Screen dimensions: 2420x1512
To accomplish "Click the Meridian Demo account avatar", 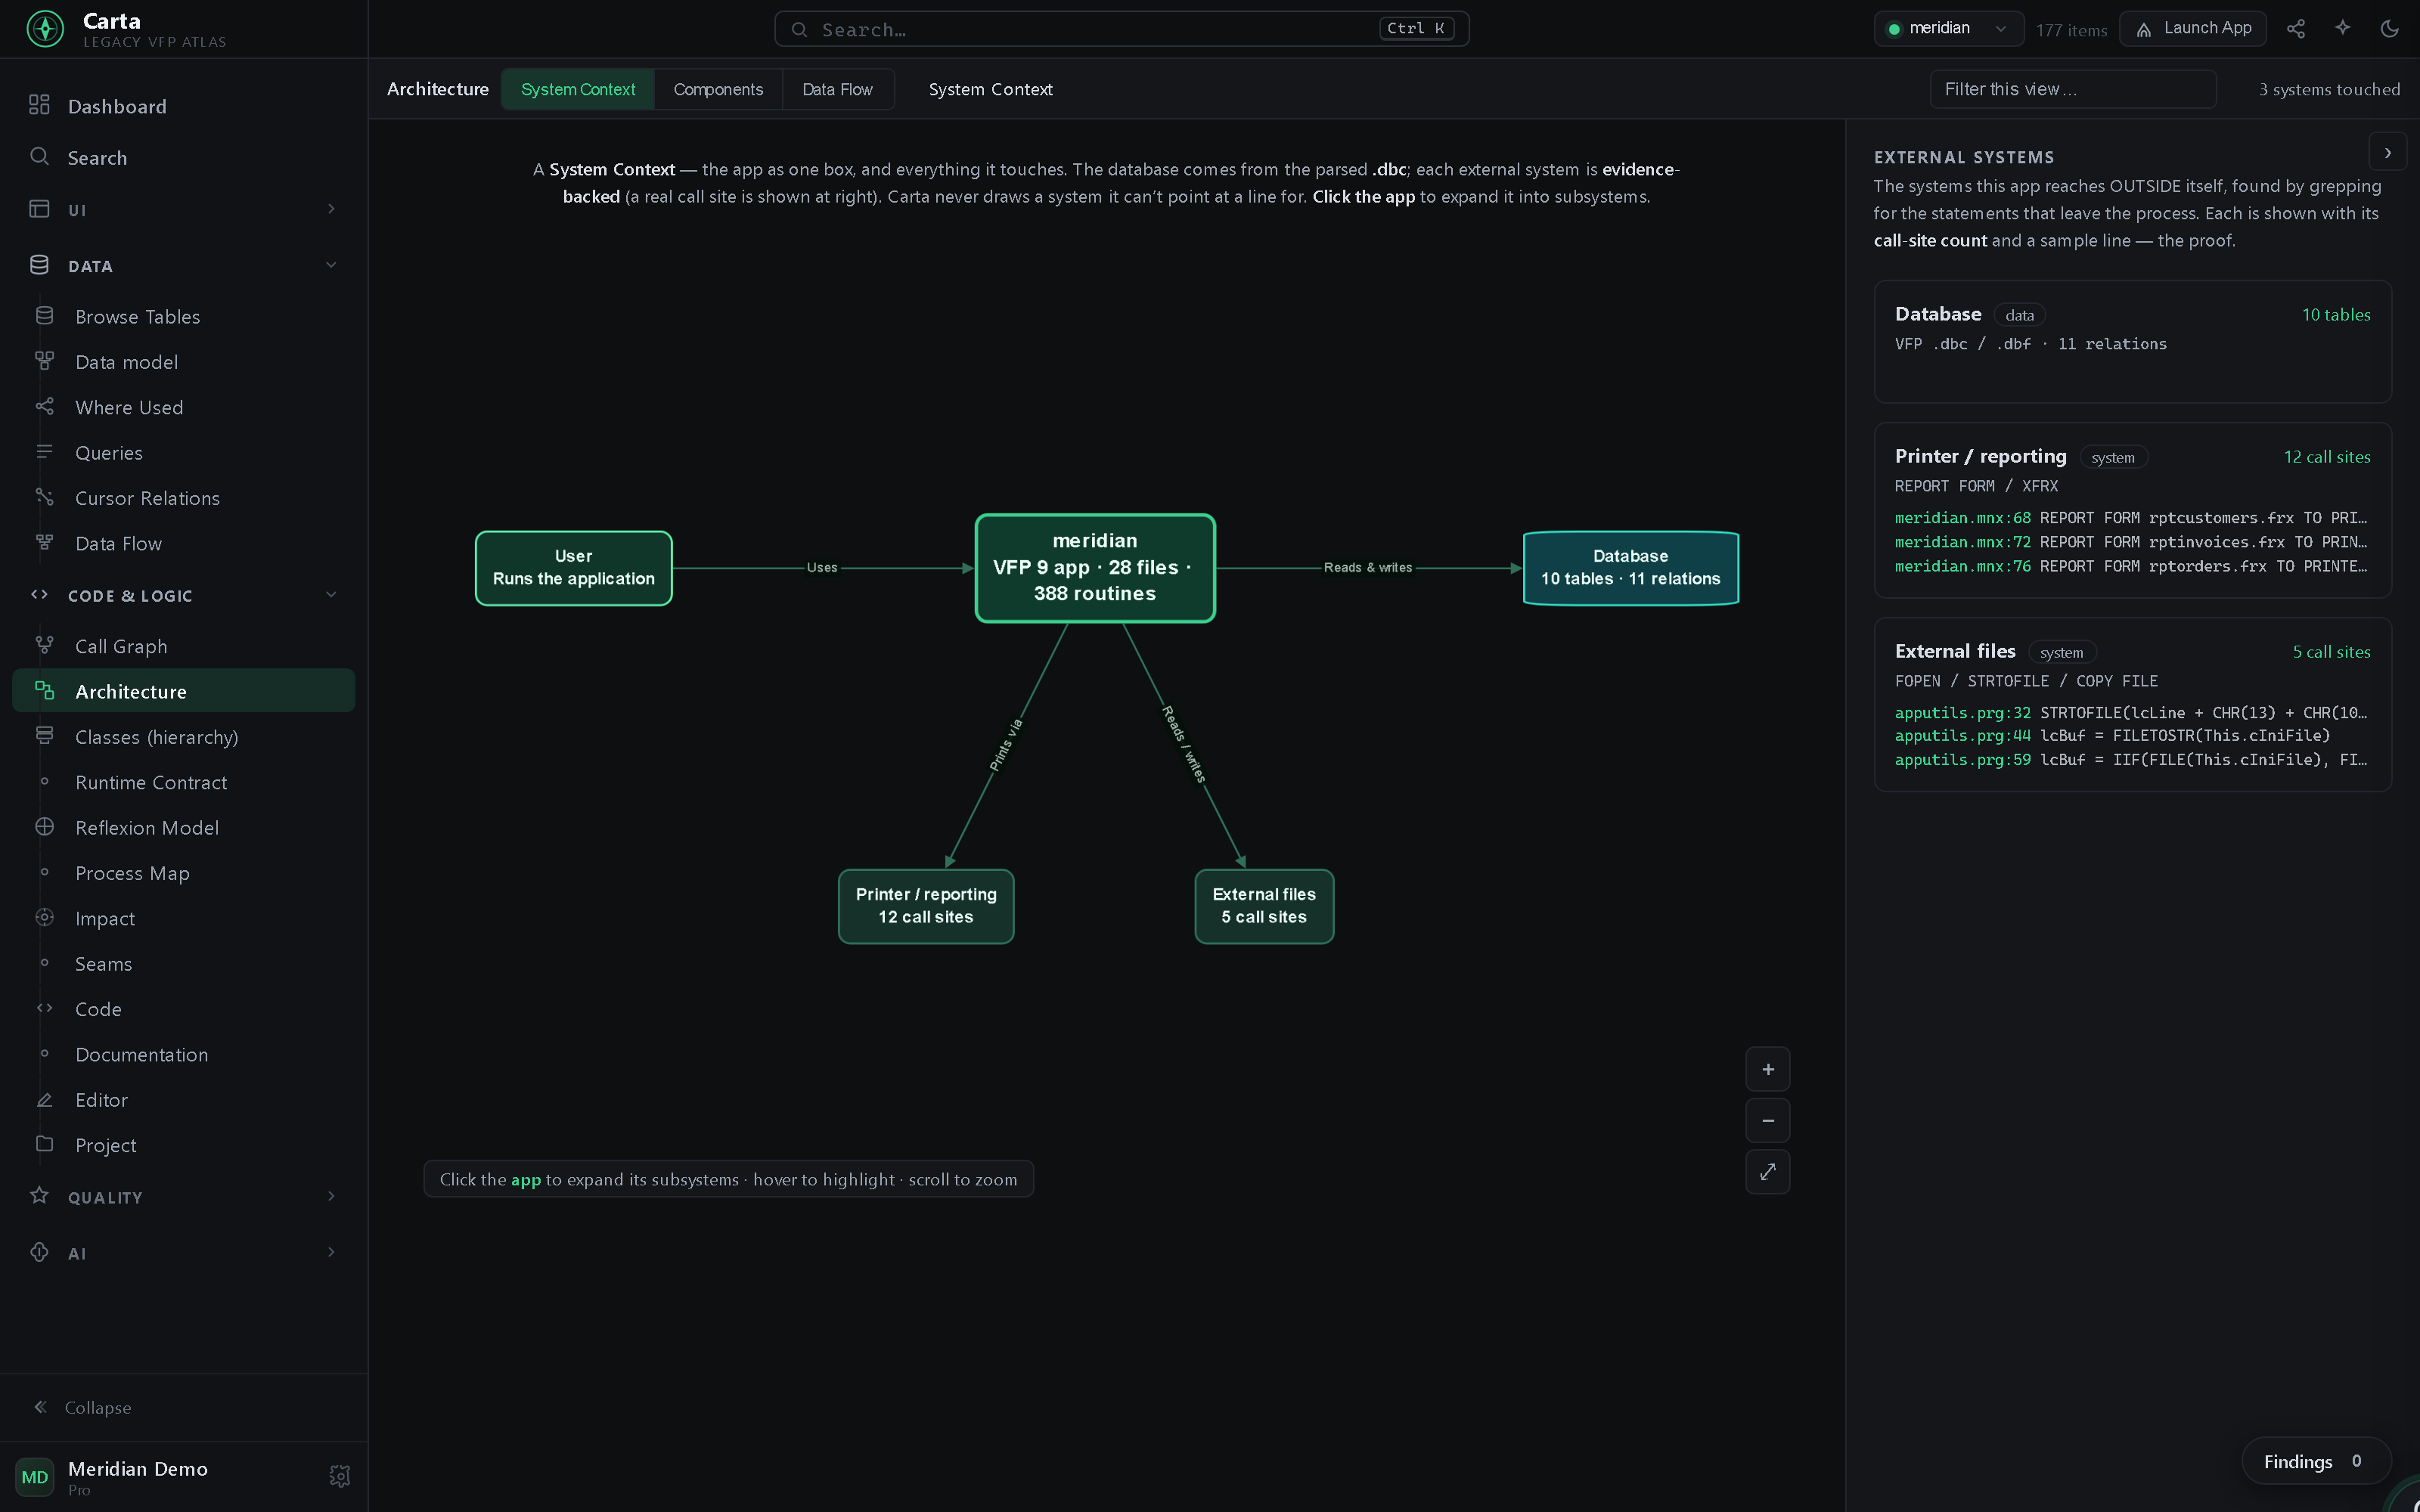I will tap(35, 1476).
